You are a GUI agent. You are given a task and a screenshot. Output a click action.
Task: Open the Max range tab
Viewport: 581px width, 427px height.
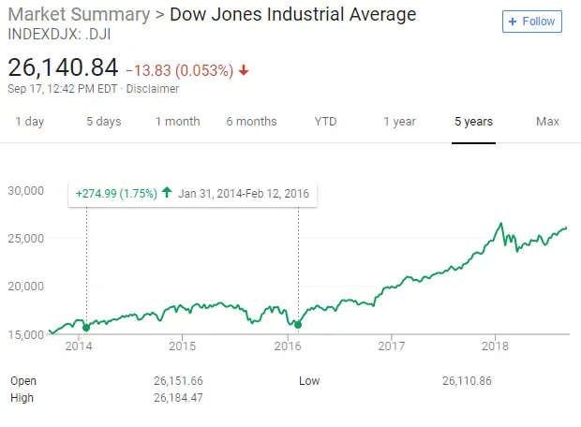(x=547, y=122)
